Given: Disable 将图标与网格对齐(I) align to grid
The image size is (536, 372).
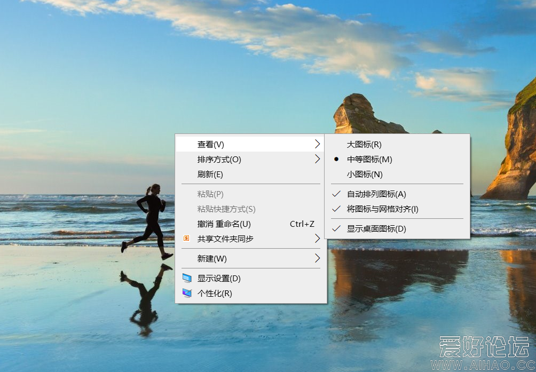Looking at the screenshot, I should 382,209.
